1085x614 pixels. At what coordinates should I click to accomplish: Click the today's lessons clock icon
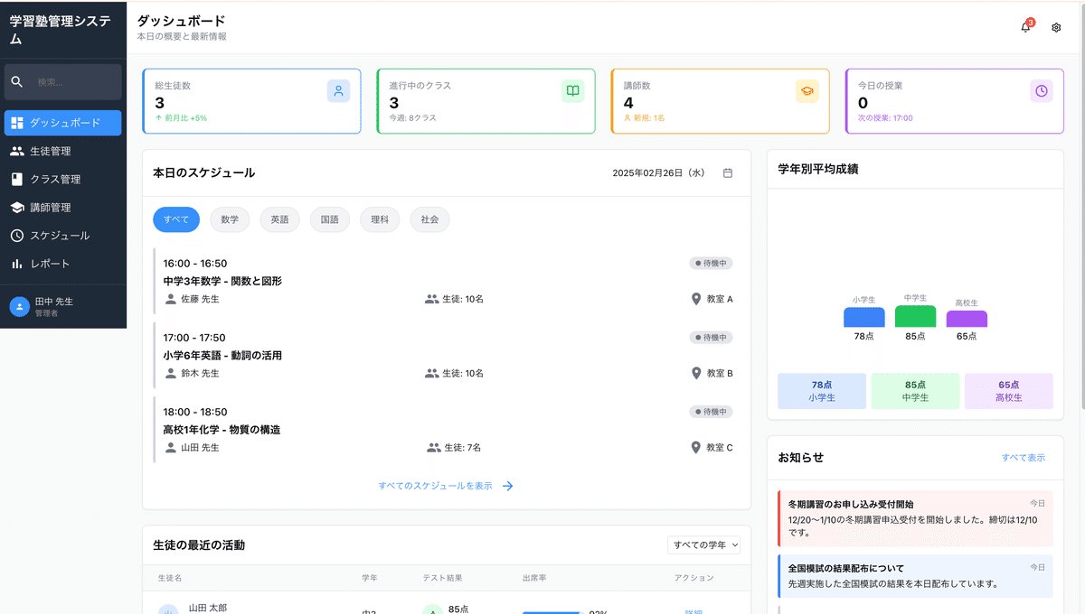click(x=1041, y=91)
